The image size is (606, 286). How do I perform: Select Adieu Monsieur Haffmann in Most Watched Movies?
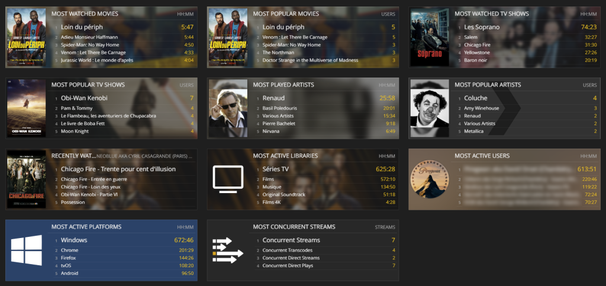tap(89, 37)
